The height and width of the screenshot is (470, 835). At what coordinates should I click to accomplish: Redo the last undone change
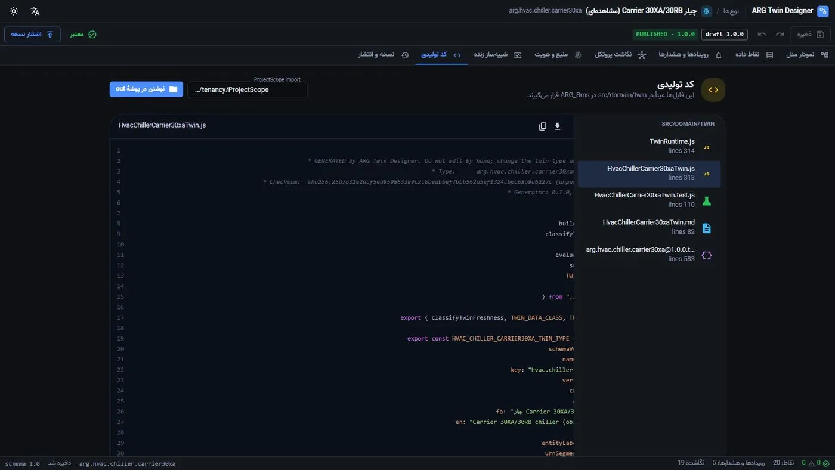click(x=780, y=34)
